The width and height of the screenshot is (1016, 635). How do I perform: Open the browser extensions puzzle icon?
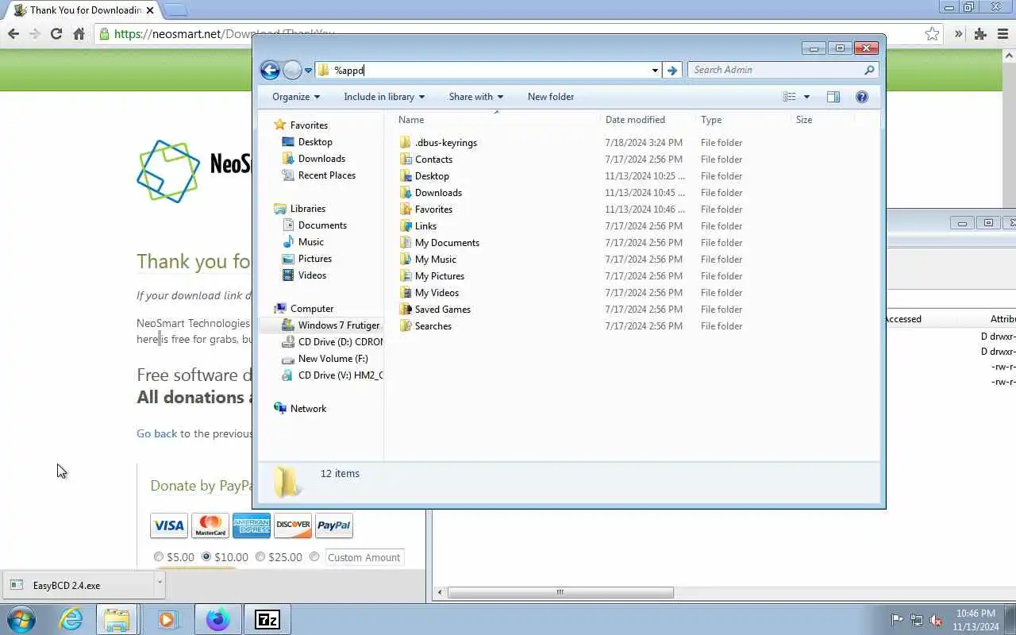point(980,33)
